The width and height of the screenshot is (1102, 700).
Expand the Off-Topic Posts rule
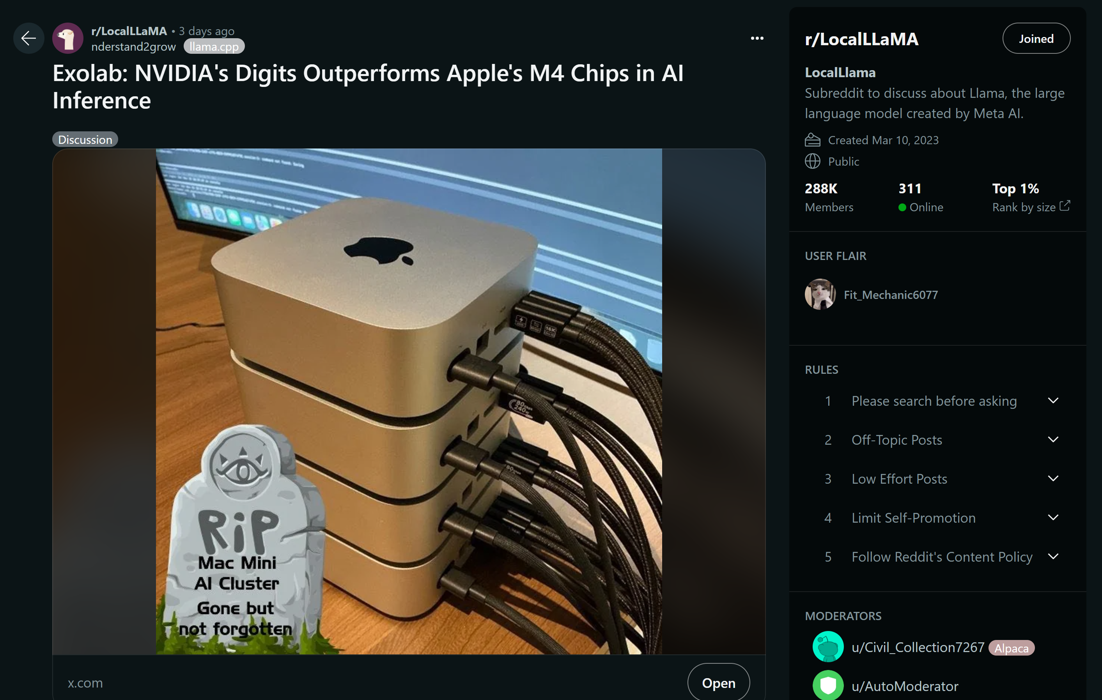(x=1057, y=440)
